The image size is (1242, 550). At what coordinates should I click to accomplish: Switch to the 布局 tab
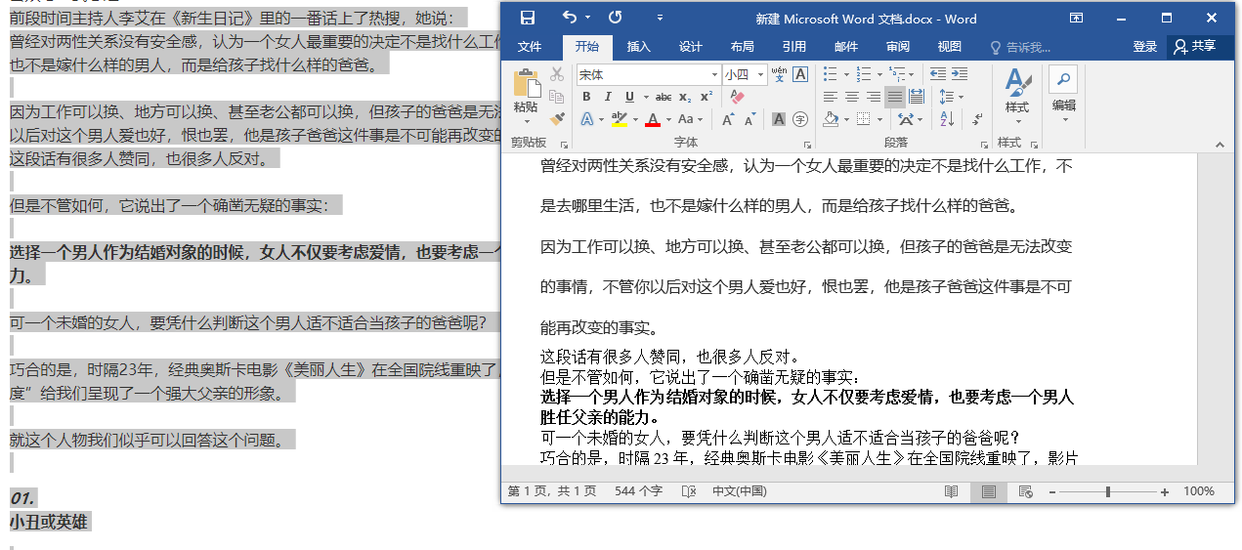tap(743, 47)
